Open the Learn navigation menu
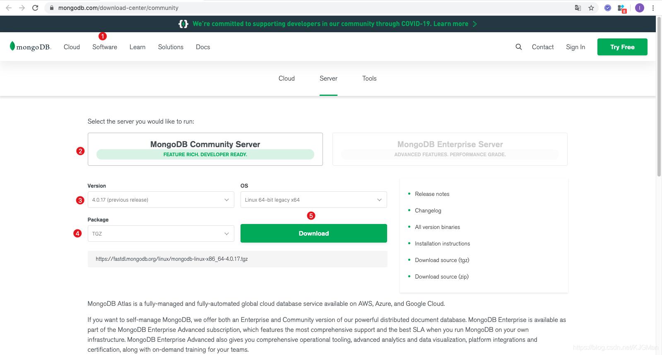 click(137, 47)
